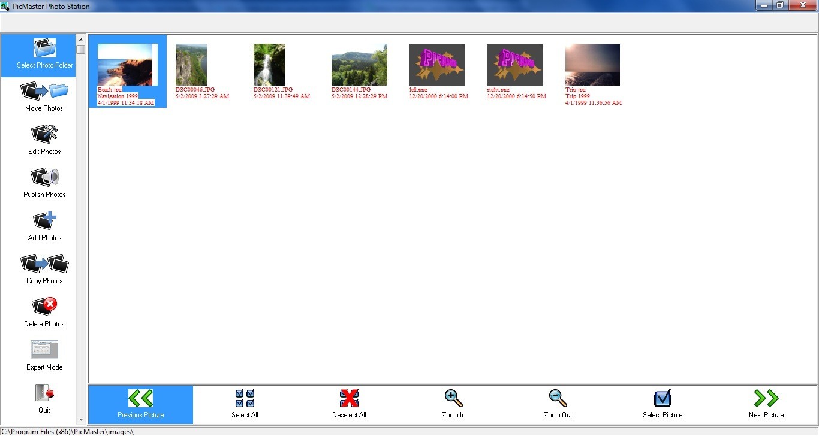The width and height of the screenshot is (819, 436).
Task: Click the Quit door icon
Action: 44,393
